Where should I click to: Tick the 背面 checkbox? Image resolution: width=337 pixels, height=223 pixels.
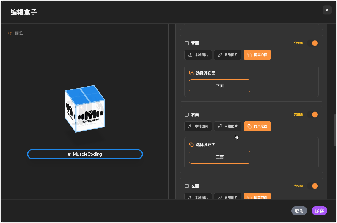tap(187, 43)
